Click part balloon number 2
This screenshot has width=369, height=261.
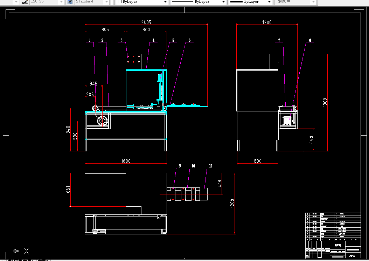point(102,40)
